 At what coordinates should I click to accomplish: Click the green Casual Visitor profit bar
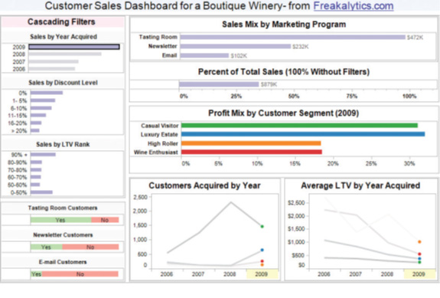299,126
